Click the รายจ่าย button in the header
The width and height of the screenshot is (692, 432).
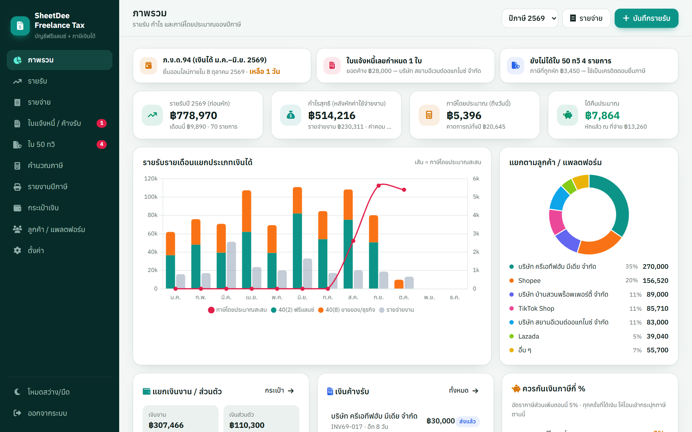[586, 18]
